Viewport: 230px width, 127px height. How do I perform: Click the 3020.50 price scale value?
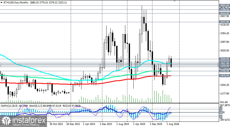coord(225,51)
